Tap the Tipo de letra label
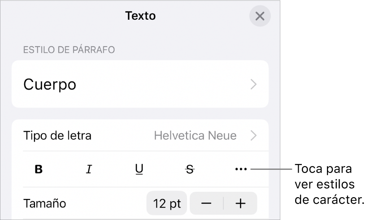Image resolution: width=370 pixels, height=220 pixels. pos(57,135)
